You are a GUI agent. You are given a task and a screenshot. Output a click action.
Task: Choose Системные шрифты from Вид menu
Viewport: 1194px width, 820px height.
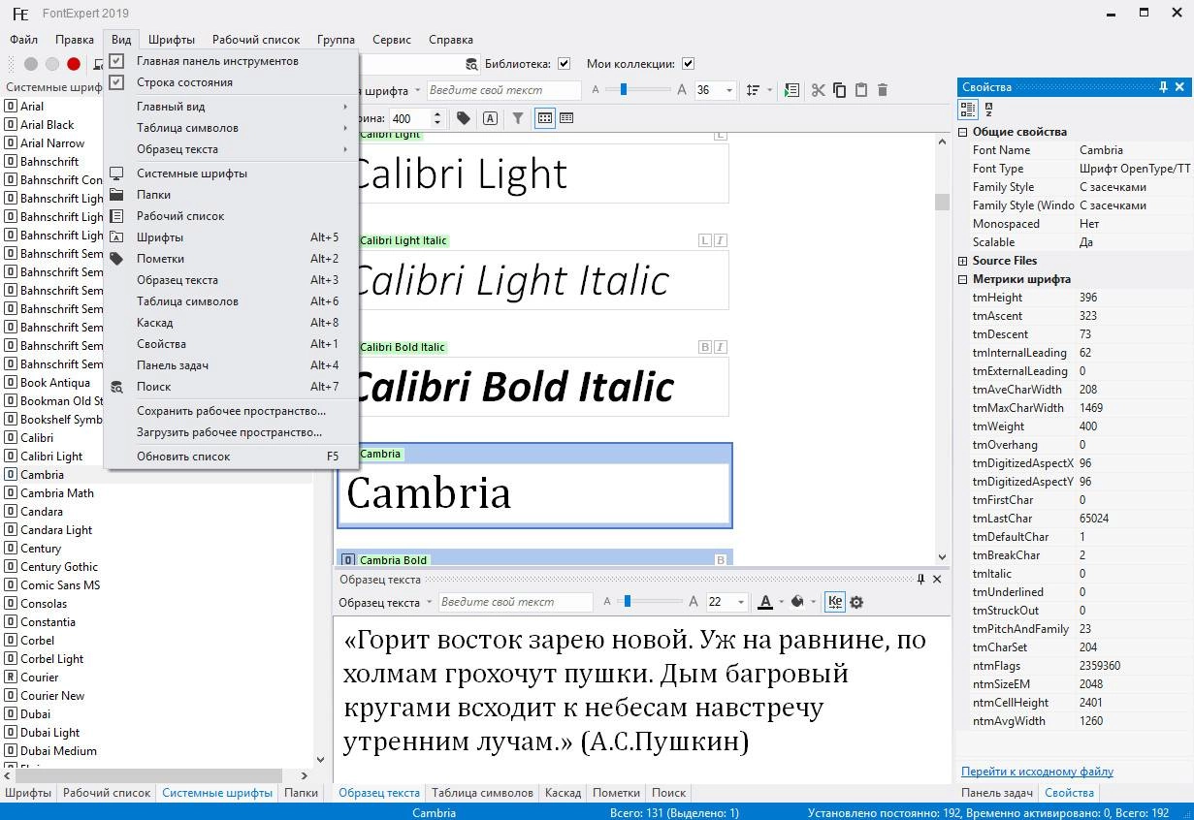pos(232,173)
